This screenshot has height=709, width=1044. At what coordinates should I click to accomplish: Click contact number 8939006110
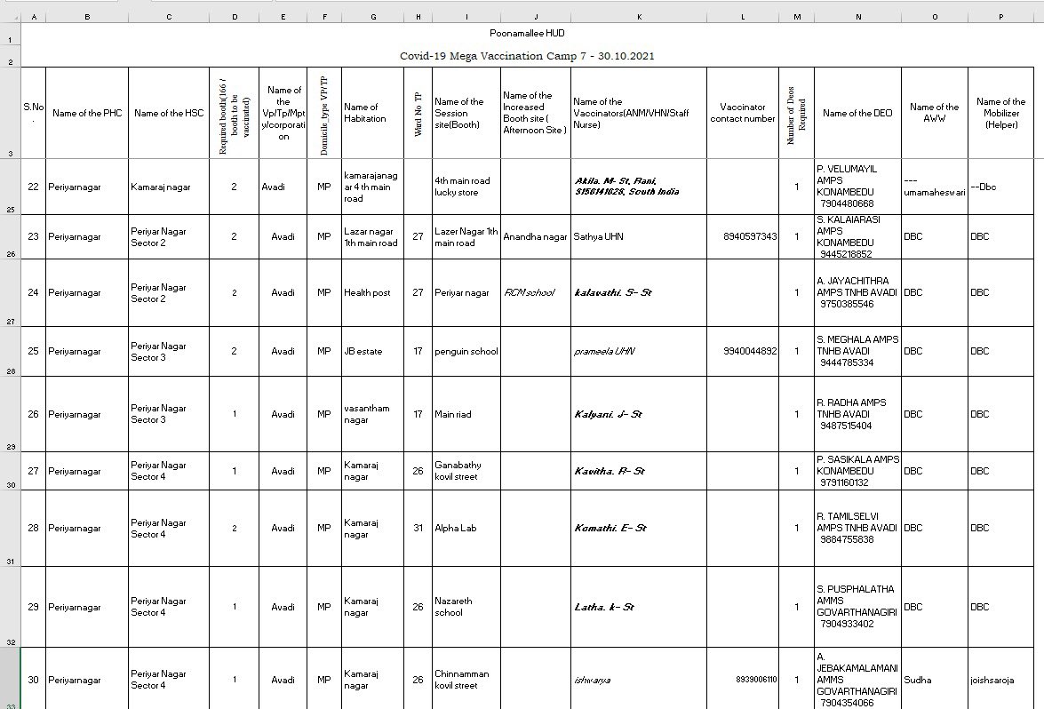click(743, 679)
